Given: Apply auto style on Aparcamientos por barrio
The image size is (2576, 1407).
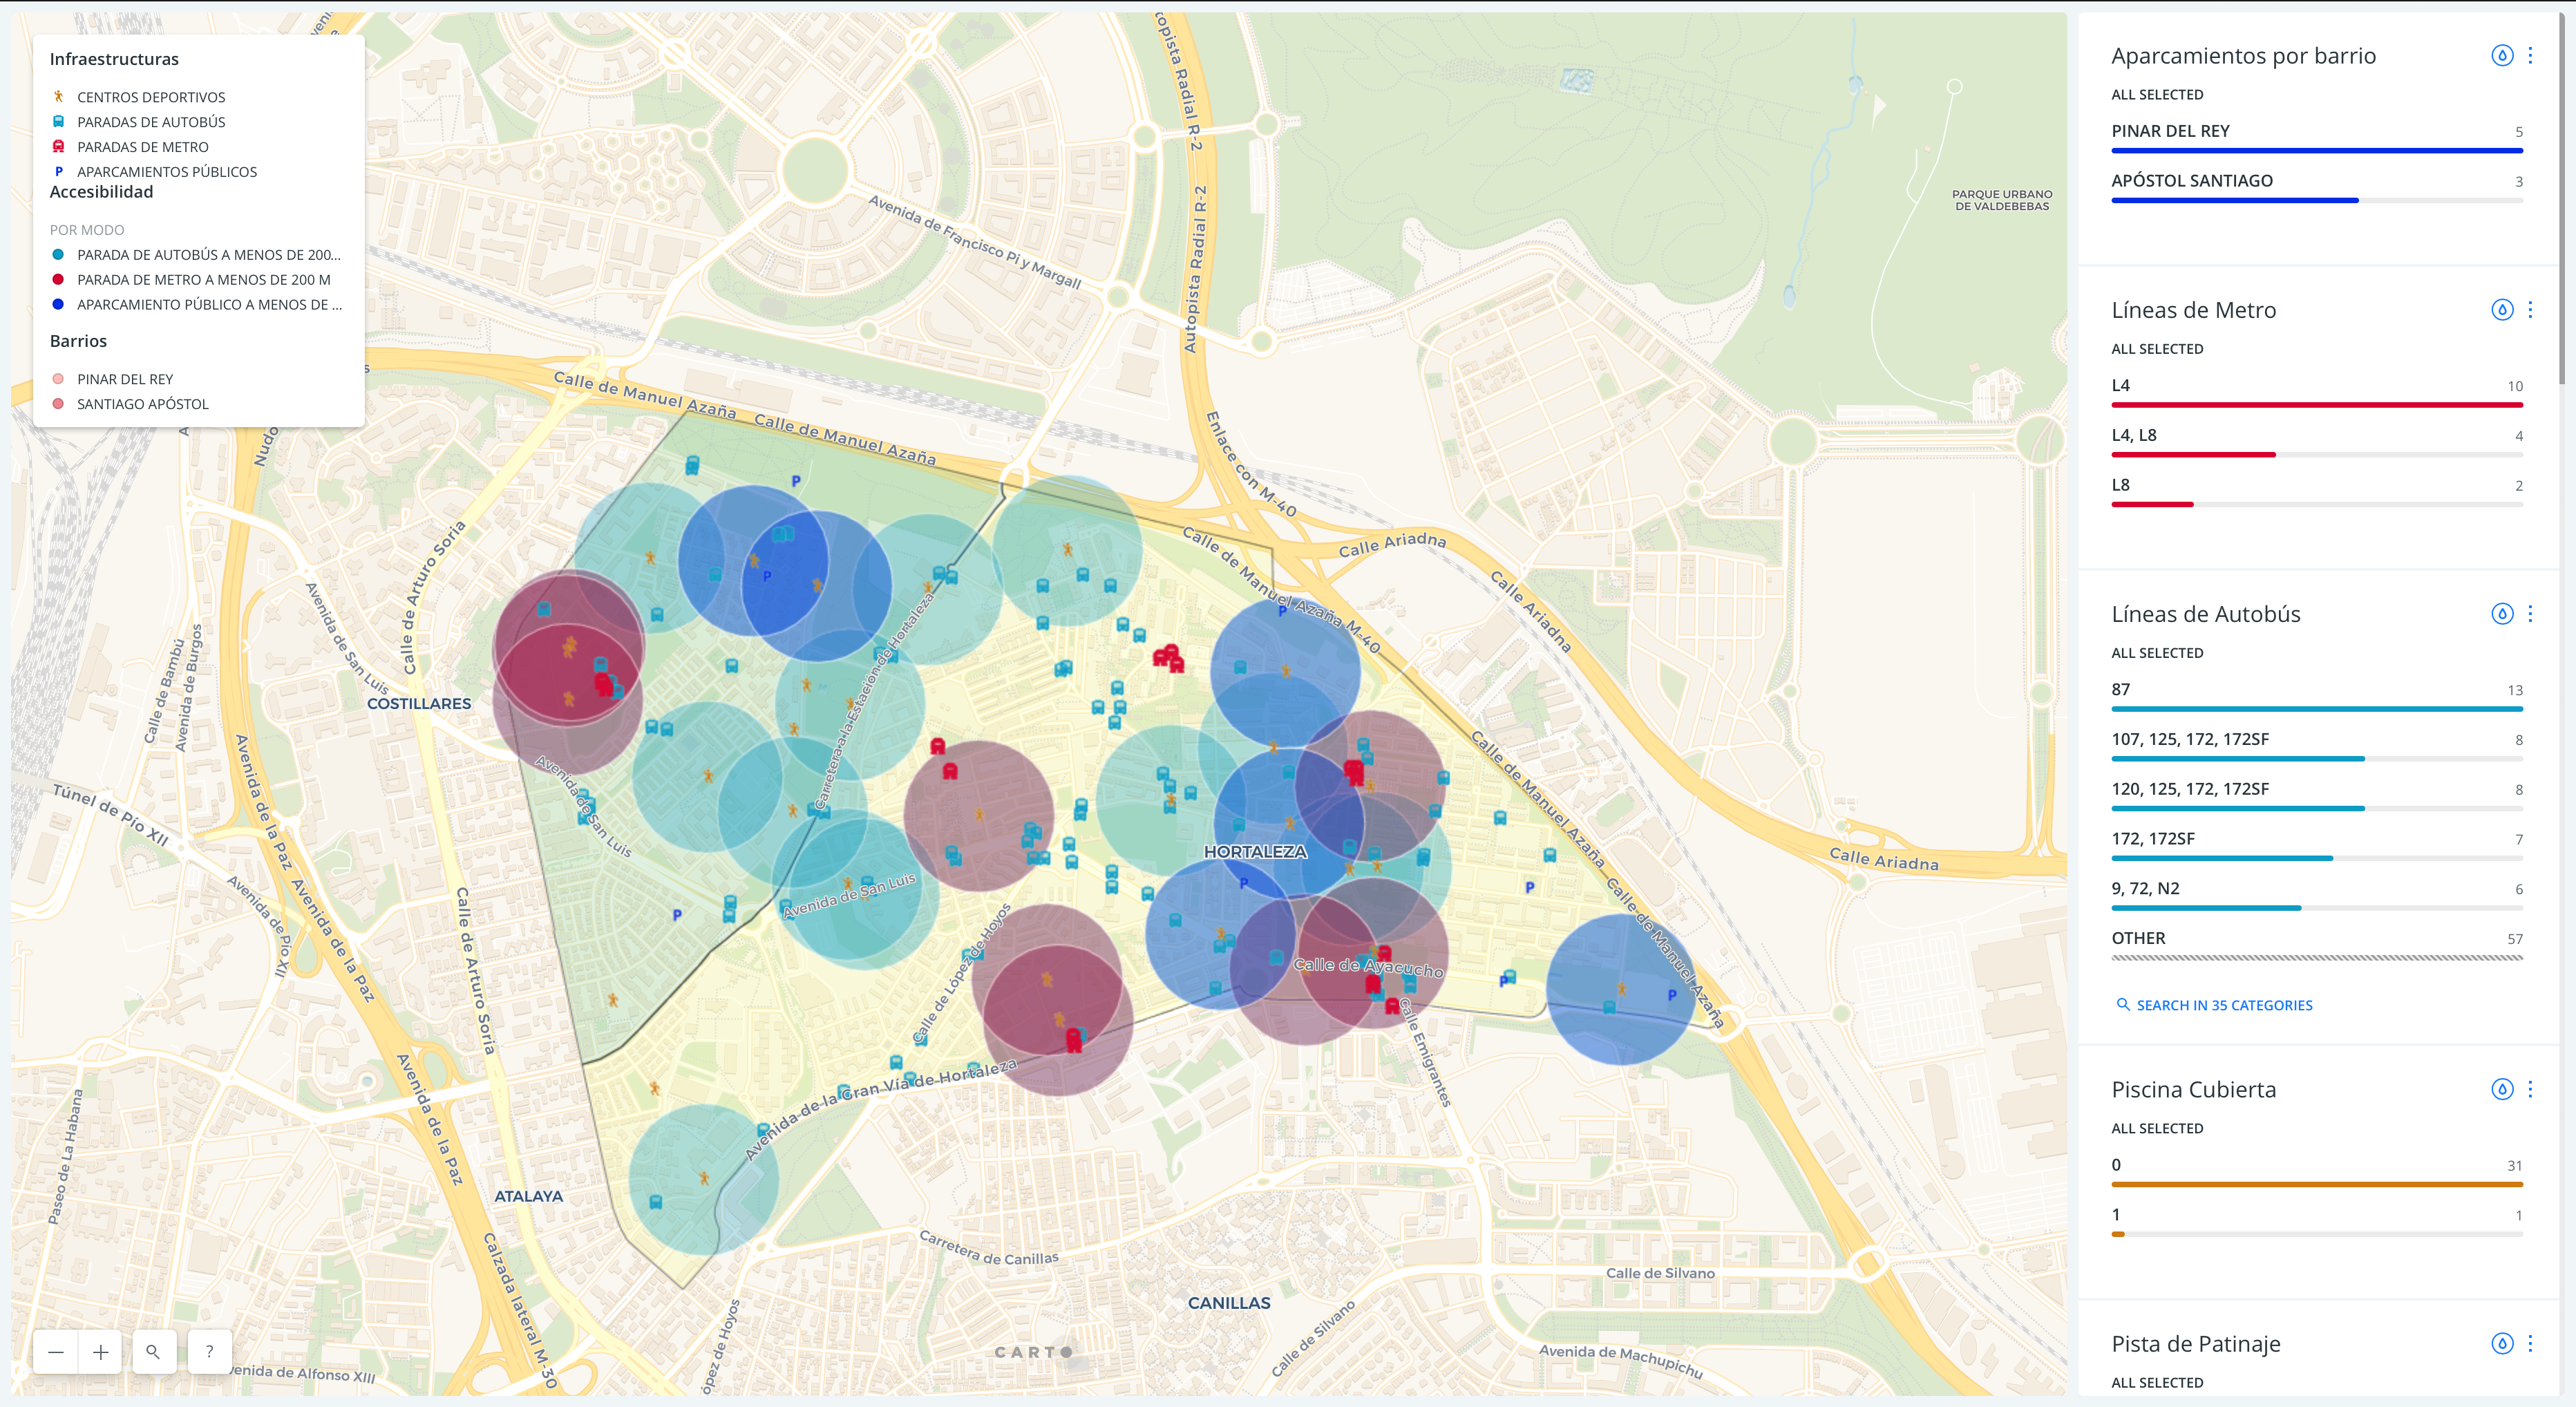Looking at the screenshot, I should click(x=2501, y=56).
